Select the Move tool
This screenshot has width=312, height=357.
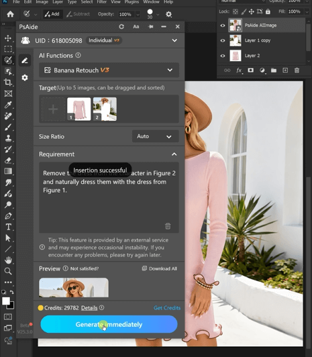(8, 38)
